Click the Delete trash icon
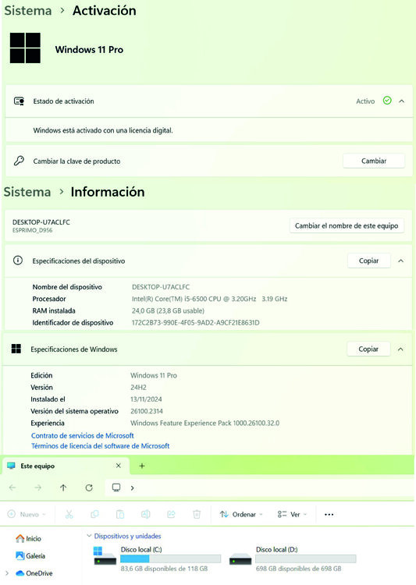416x585 pixels. point(197,515)
